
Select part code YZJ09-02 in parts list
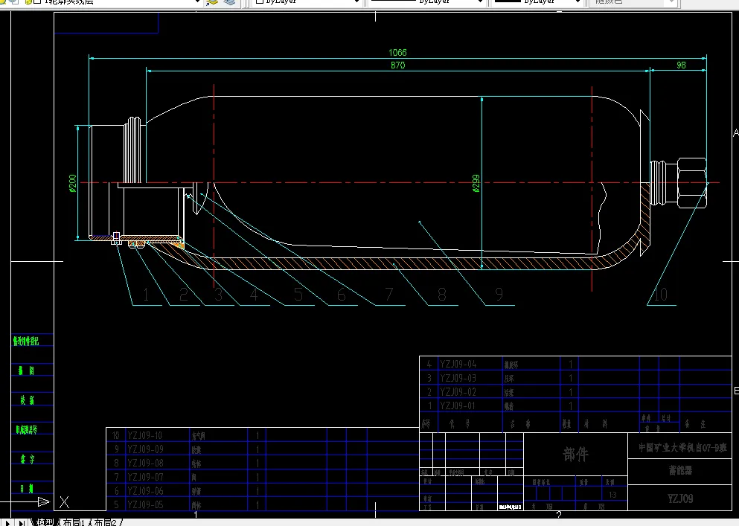458,392
